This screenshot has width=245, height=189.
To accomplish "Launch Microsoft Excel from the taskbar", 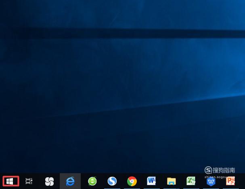I will [191, 181].
